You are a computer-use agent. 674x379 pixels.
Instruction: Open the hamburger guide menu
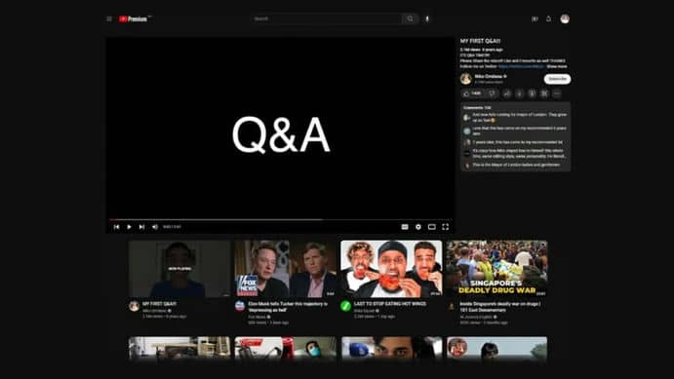point(109,19)
